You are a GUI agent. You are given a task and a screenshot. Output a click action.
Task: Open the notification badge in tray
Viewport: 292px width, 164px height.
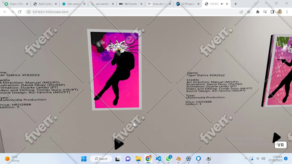[x=286, y=158]
